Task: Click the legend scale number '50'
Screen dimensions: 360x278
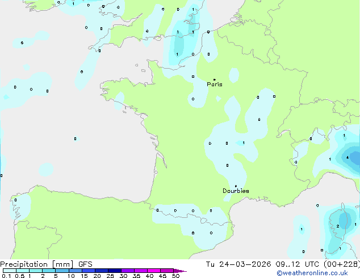Action: tap(175, 276)
